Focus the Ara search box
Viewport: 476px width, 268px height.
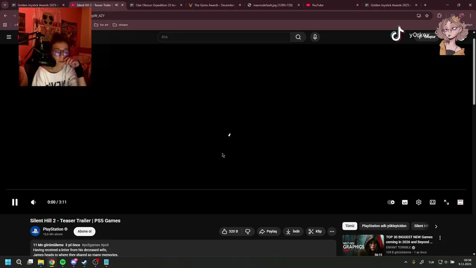coord(224,37)
